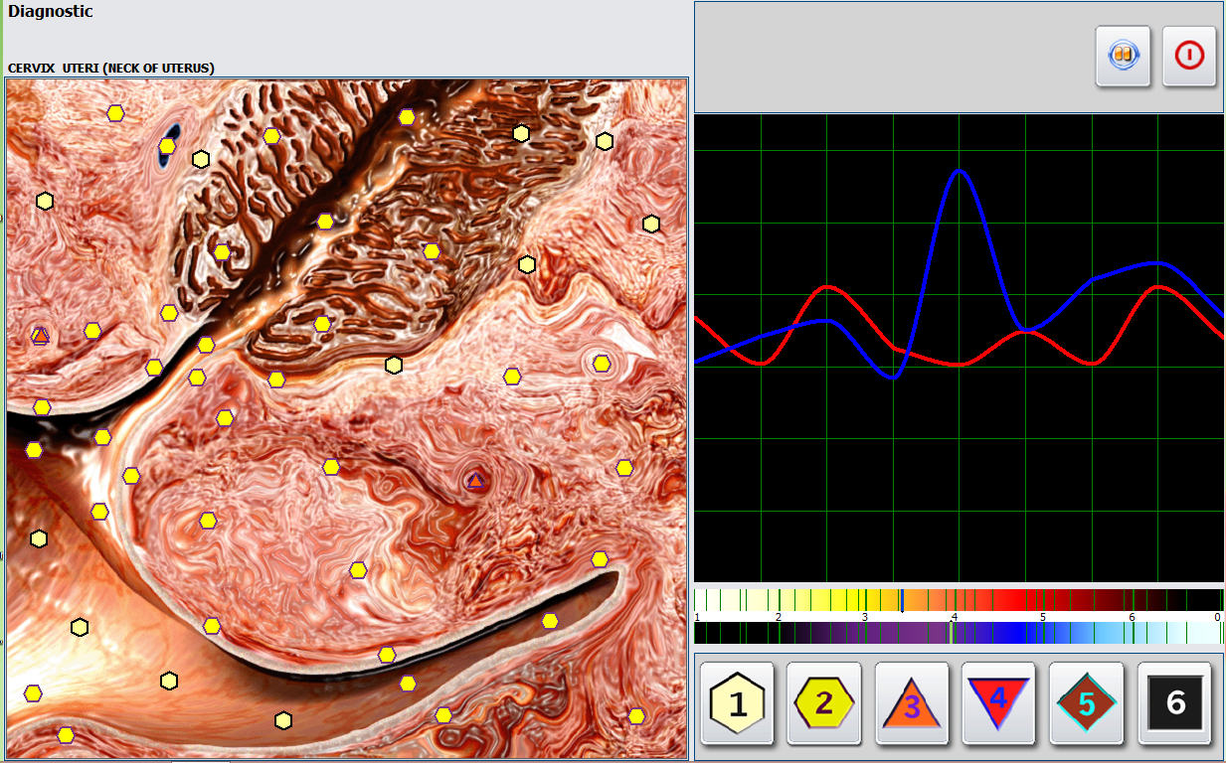Select the pale hexagon level 1 button
1226x763 pixels.
pyautogui.click(x=737, y=703)
